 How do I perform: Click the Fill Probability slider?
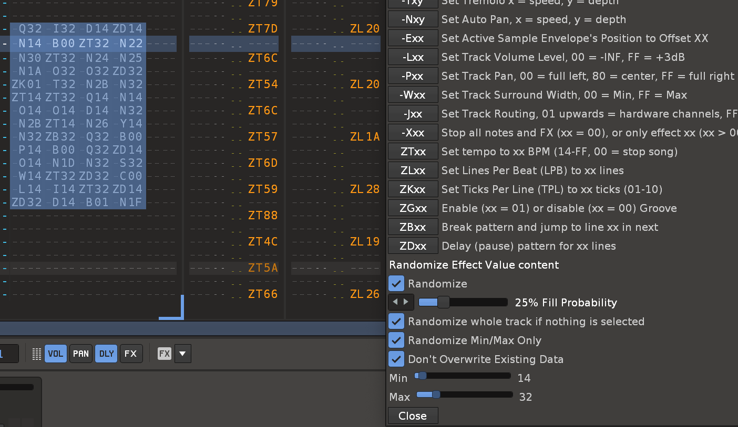[463, 302]
